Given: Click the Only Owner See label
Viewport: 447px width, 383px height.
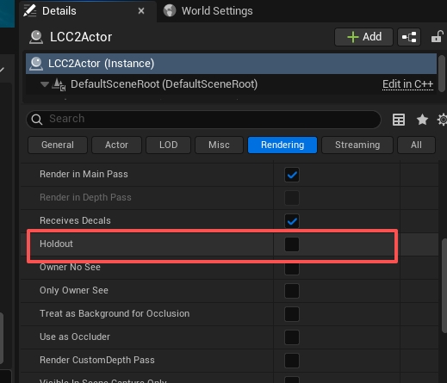Looking at the screenshot, I should [74, 290].
